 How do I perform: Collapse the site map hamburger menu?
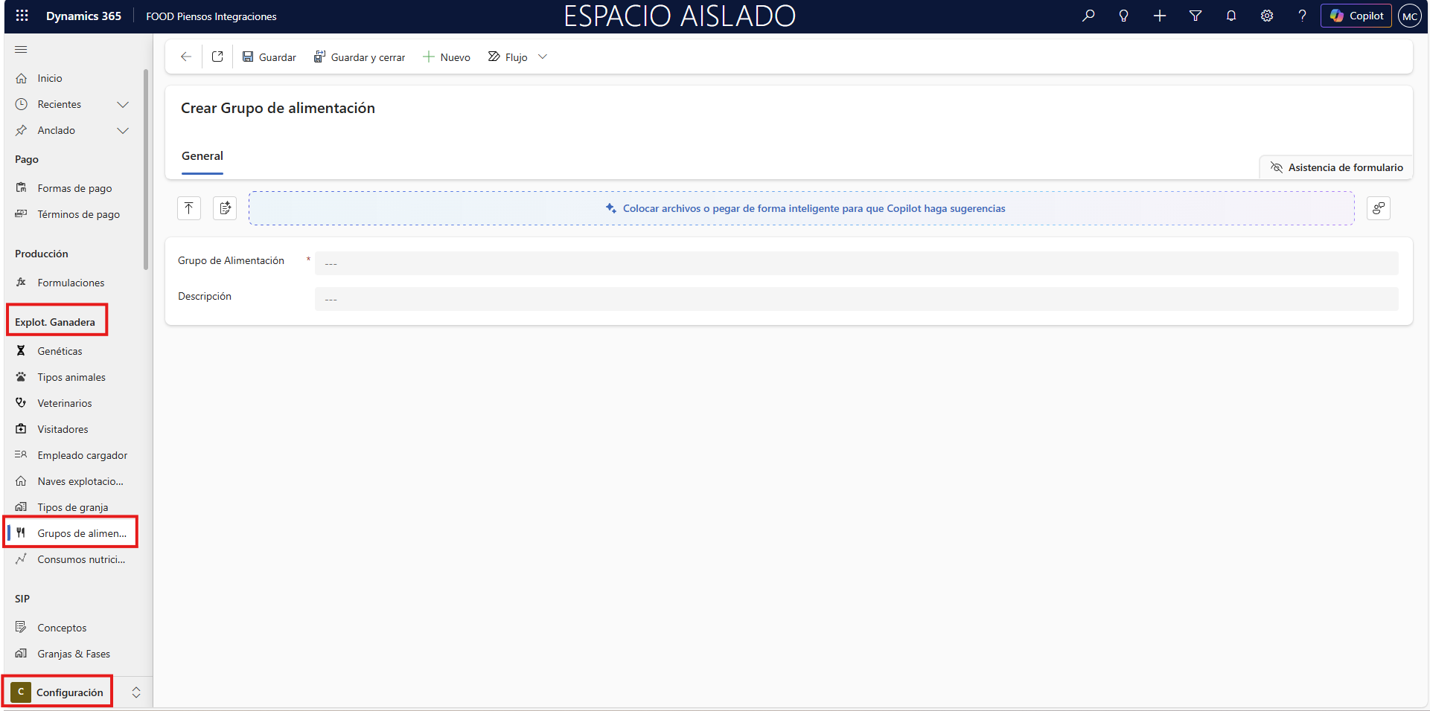21,50
